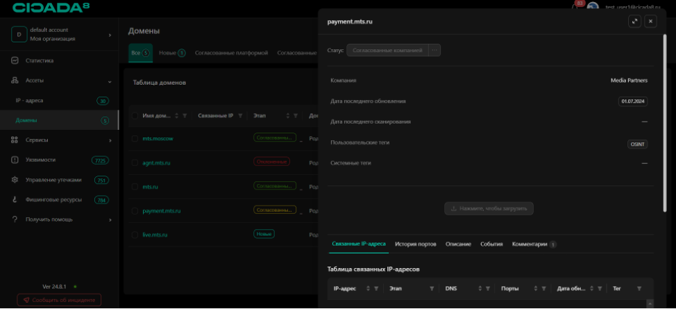The height and width of the screenshot is (309, 676).
Task: Filter the Порты column in IP table
Action: tap(543, 288)
